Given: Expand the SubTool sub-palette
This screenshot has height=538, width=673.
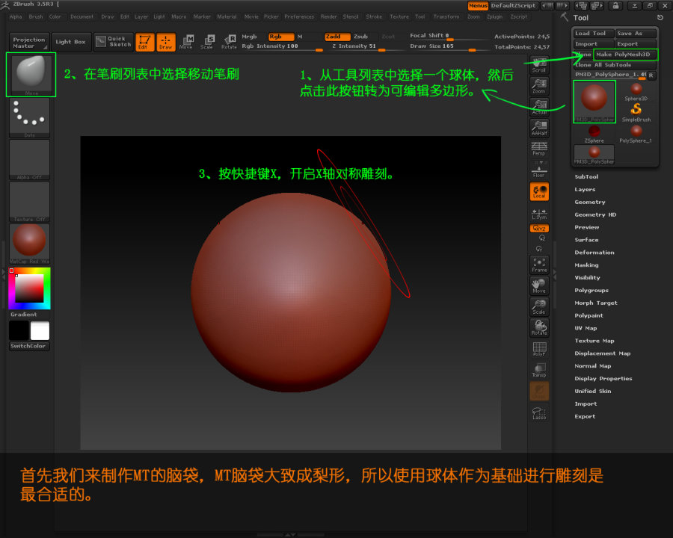Looking at the screenshot, I should coord(586,177).
